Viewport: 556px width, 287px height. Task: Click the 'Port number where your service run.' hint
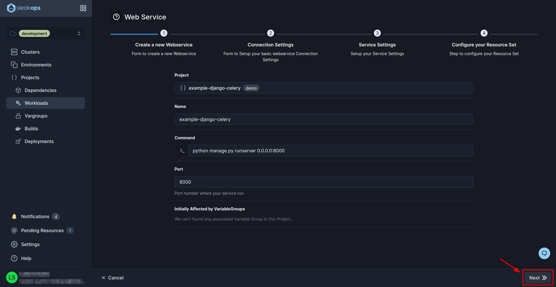(x=209, y=193)
